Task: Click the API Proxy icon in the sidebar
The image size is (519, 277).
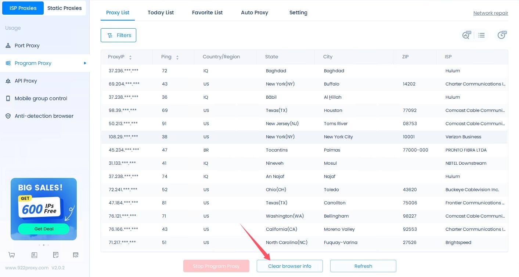Action: [x=8, y=81]
